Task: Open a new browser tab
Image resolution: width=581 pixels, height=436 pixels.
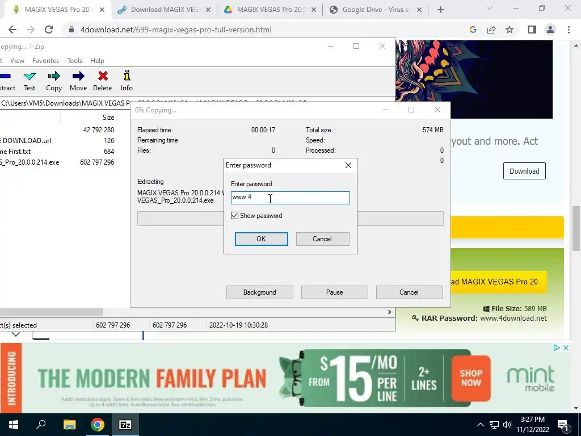Action: 440,10
